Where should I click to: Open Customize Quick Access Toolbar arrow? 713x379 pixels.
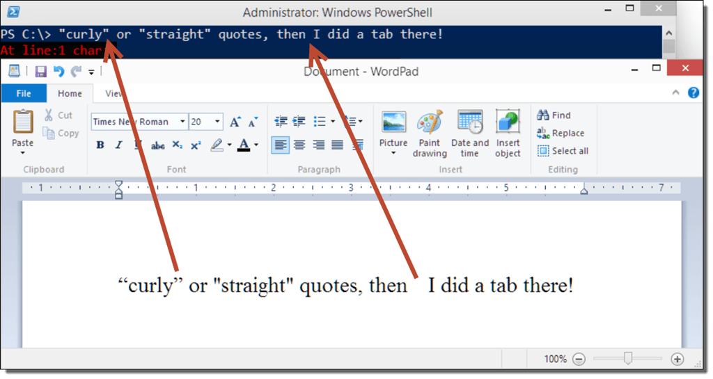pos(91,72)
